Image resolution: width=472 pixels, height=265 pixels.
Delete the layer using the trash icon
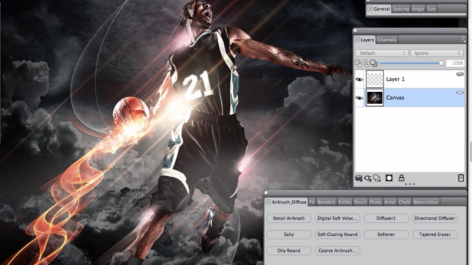(461, 178)
